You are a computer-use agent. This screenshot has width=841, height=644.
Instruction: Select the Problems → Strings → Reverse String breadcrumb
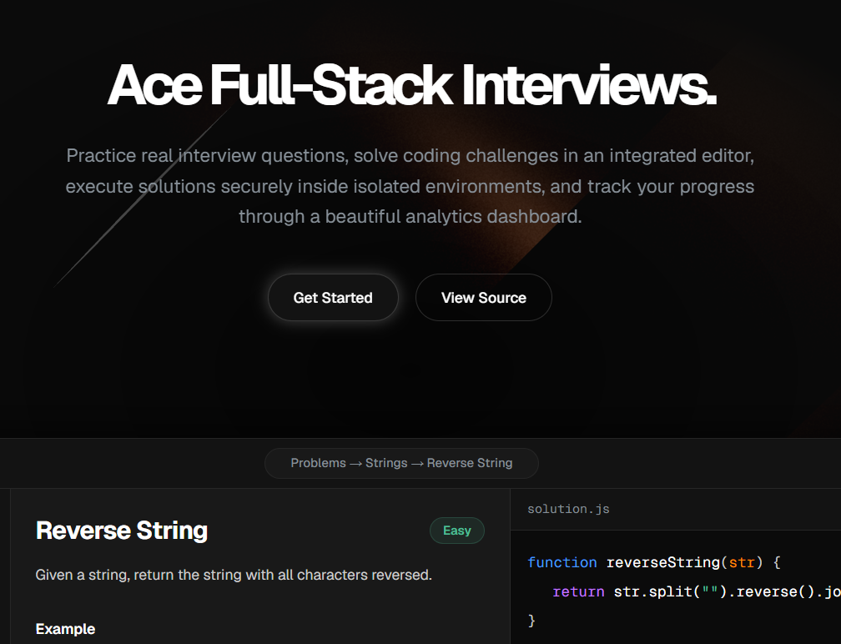[401, 463]
